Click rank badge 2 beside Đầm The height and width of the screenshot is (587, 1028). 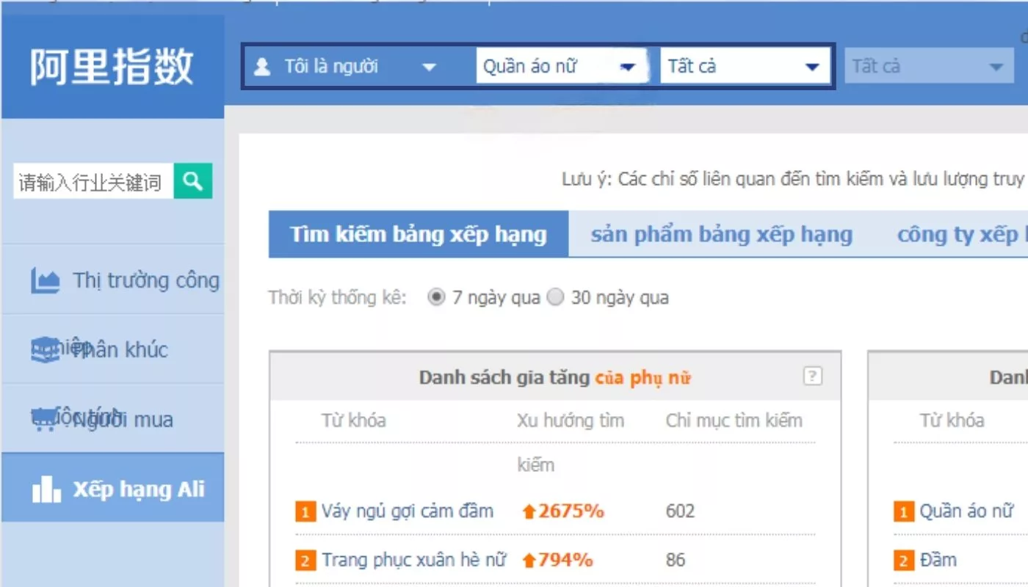pyautogui.click(x=904, y=561)
